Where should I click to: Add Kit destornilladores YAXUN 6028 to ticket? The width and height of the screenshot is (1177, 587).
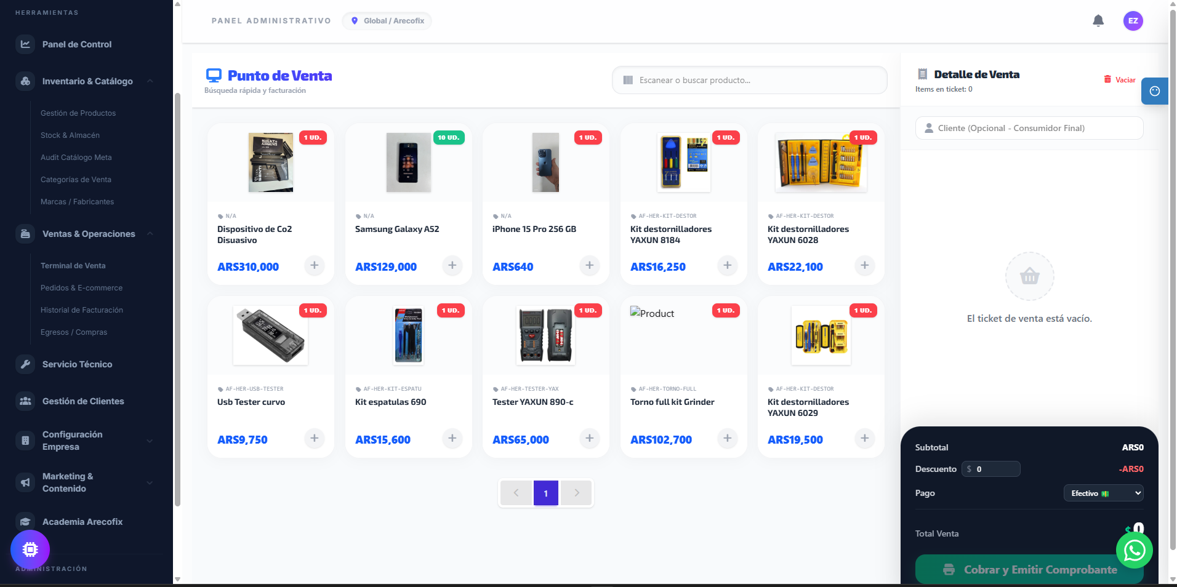point(865,265)
